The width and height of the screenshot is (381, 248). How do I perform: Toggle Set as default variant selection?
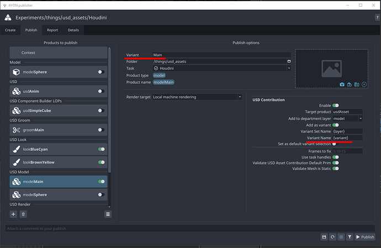point(336,144)
